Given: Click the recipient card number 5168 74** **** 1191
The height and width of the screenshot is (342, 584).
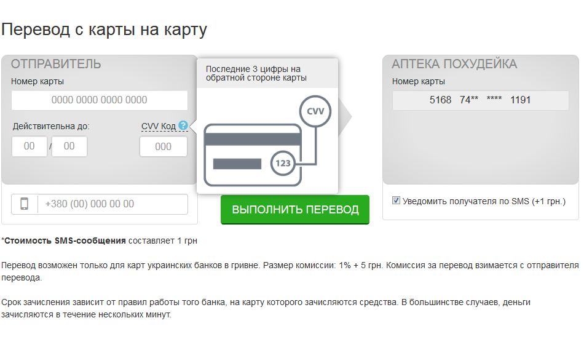Looking at the screenshot, I should tap(481, 100).
